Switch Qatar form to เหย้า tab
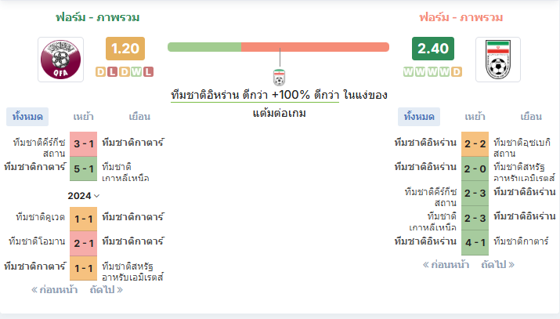Viewport: 560px width, 319px height. (83, 117)
